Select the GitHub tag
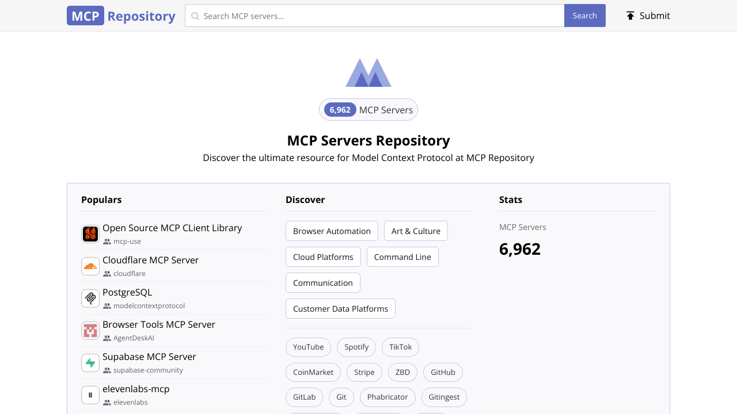 pos(443,373)
